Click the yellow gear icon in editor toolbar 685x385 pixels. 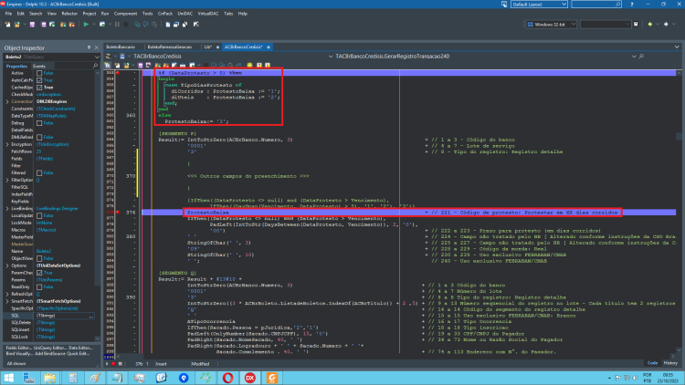click(x=249, y=66)
